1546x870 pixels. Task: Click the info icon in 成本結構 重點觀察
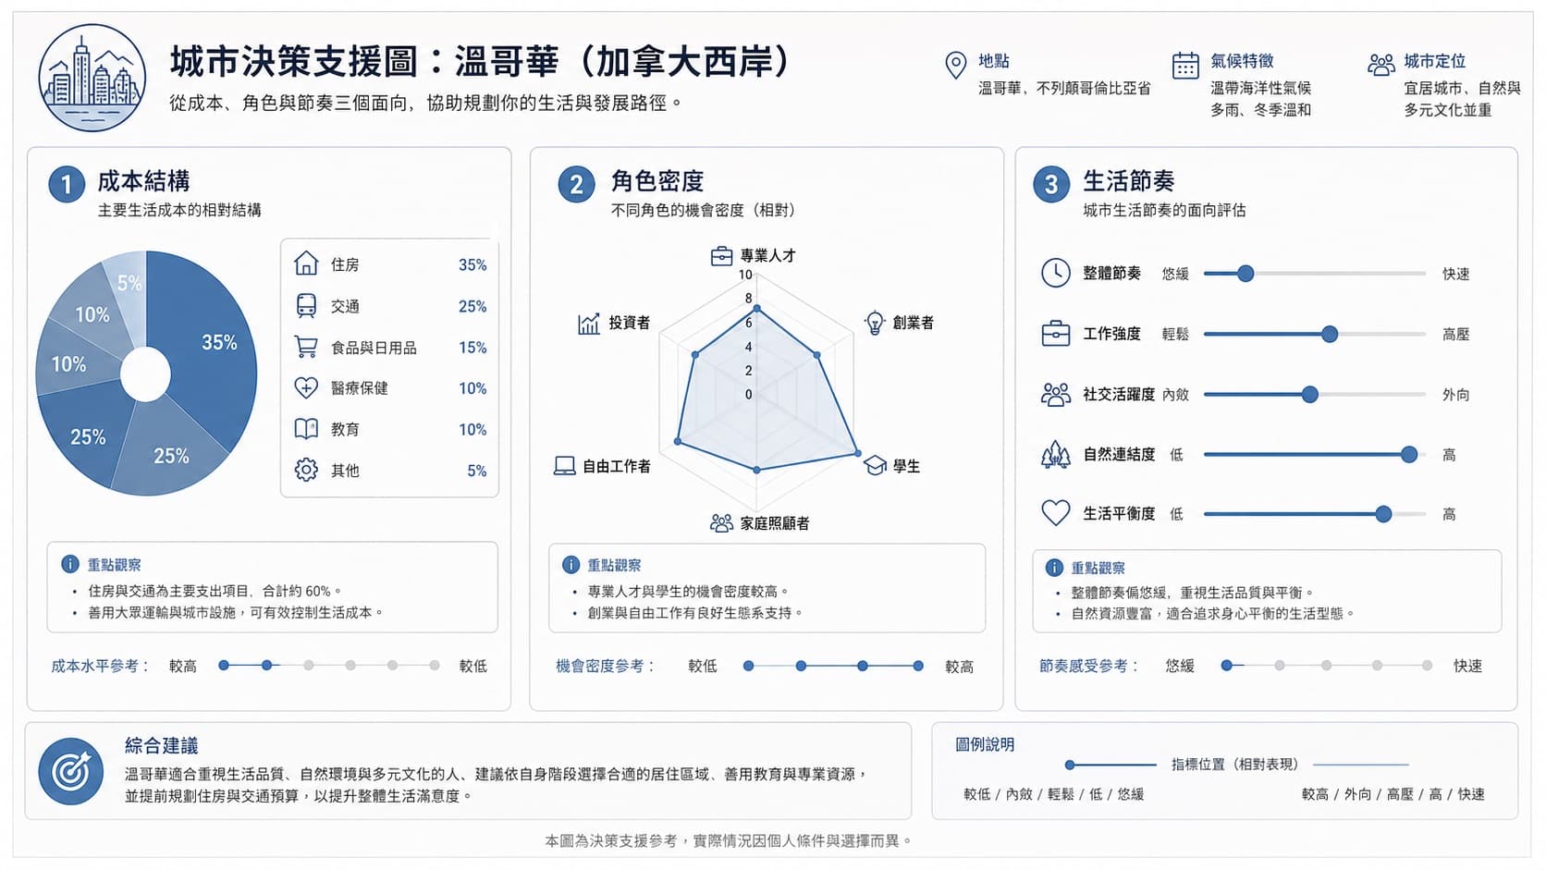coord(69,564)
